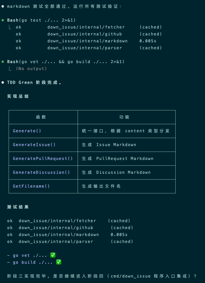Viewport: 205px width, 283px height.
Task: Click the 功能 column header
Action: [x=124, y=117]
